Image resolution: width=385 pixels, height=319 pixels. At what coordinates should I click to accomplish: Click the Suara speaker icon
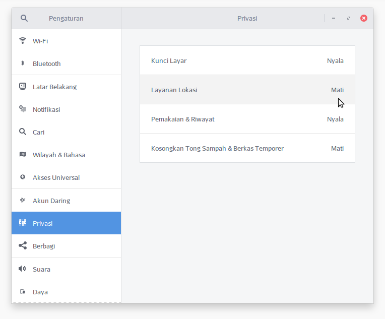tap(22, 269)
